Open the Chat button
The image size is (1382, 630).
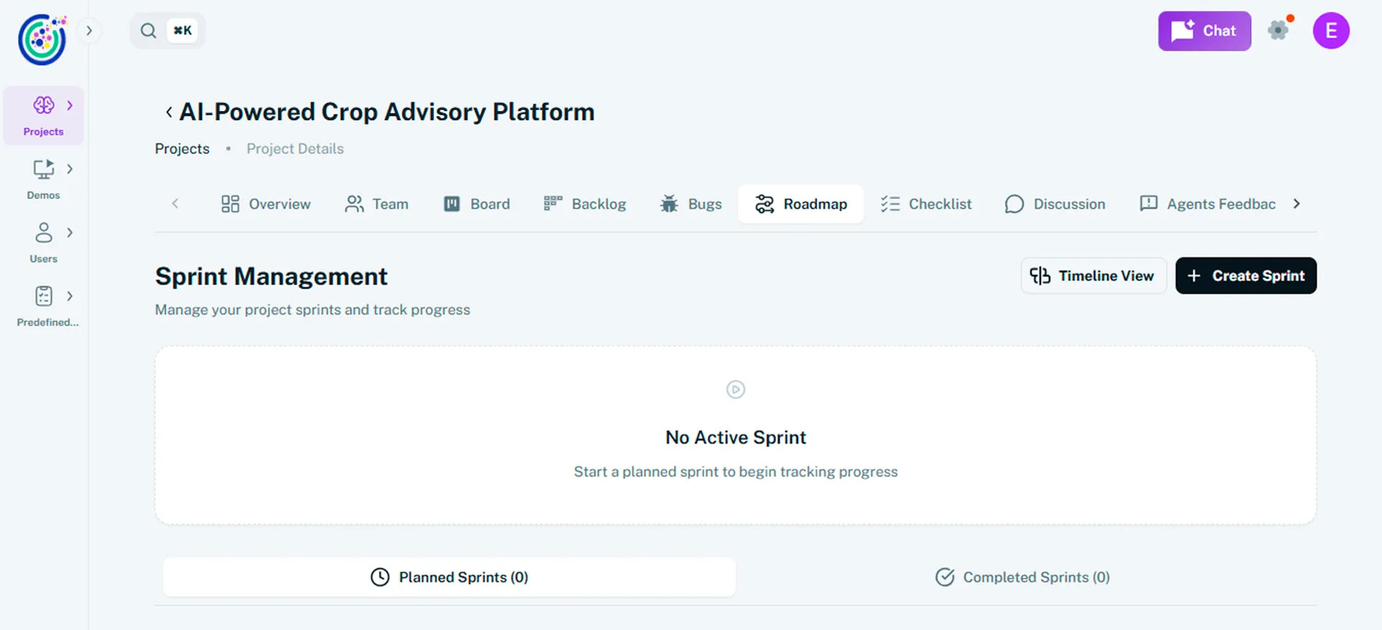point(1203,31)
